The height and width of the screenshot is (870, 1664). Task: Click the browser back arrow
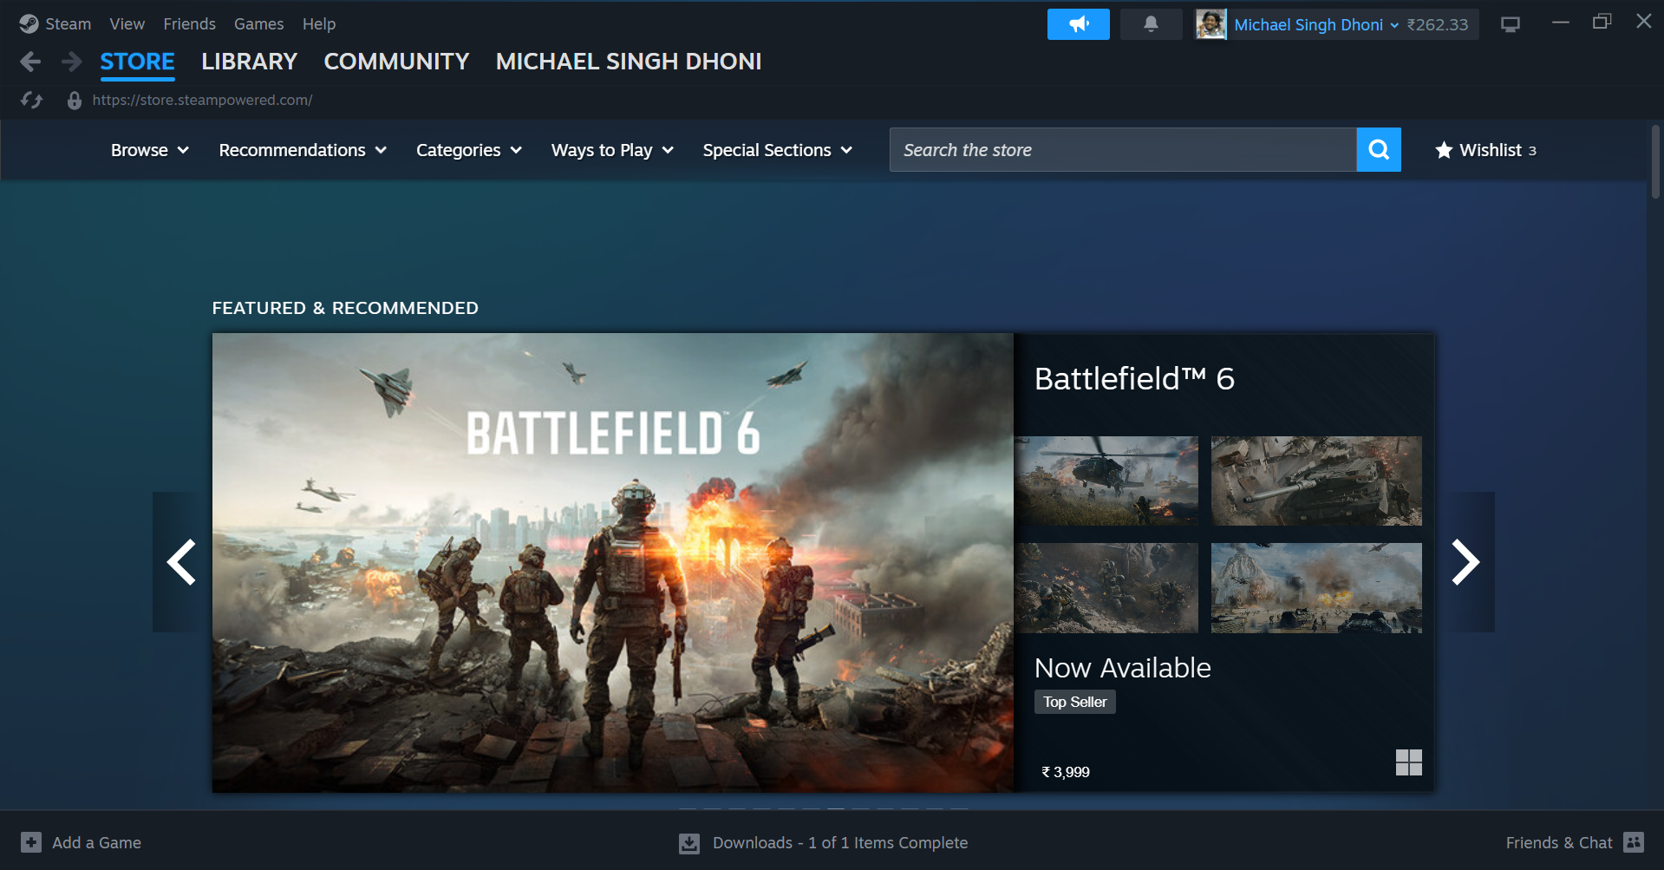30,62
